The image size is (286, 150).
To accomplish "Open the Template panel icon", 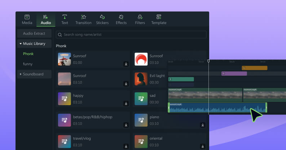I will click(x=159, y=17).
